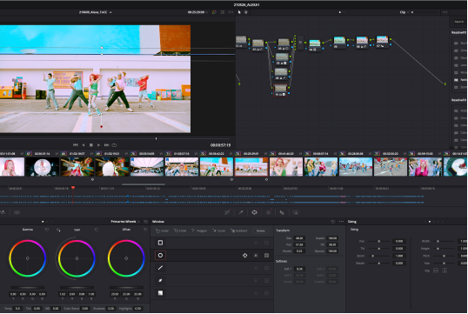Toggle mask checkbox on polygon window row
Viewport: 468px width, 314px height.
click(266, 268)
